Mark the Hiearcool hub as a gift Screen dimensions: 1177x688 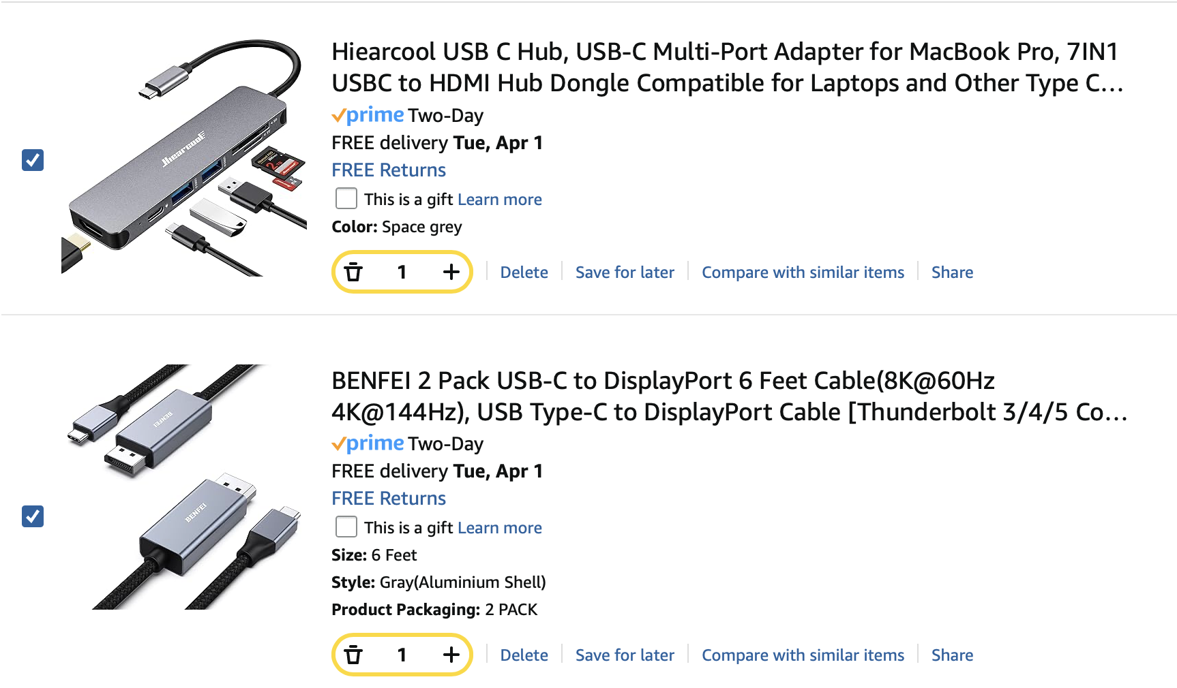pos(346,199)
